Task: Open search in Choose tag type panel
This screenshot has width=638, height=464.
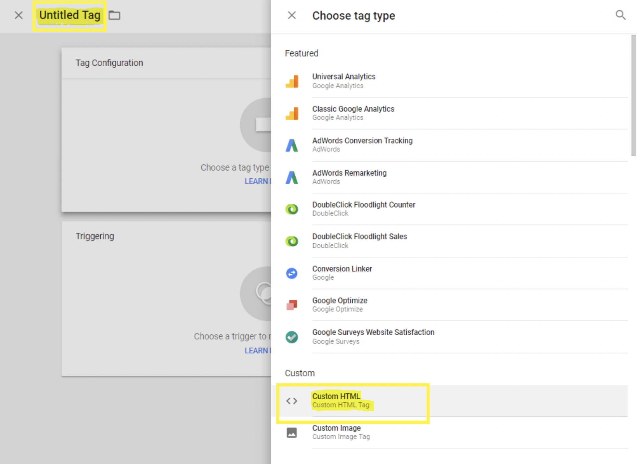Action: pos(620,15)
